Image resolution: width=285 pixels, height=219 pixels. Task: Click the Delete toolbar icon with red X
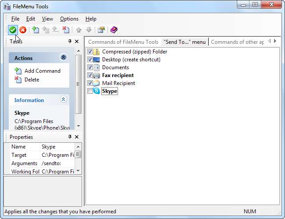click(66, 30)
